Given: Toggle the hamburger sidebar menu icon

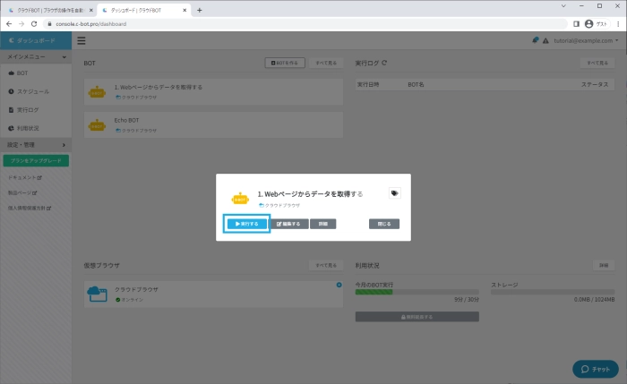Looking at the screenshot, I should click(x=82, y=40).
